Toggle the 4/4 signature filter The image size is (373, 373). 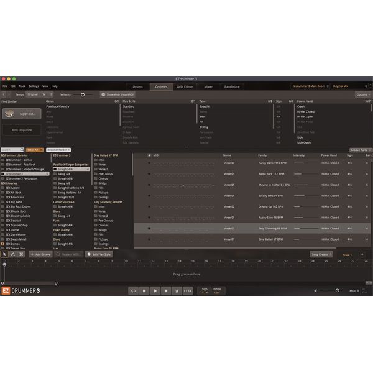pyautogui.click(x=279, y=117)
